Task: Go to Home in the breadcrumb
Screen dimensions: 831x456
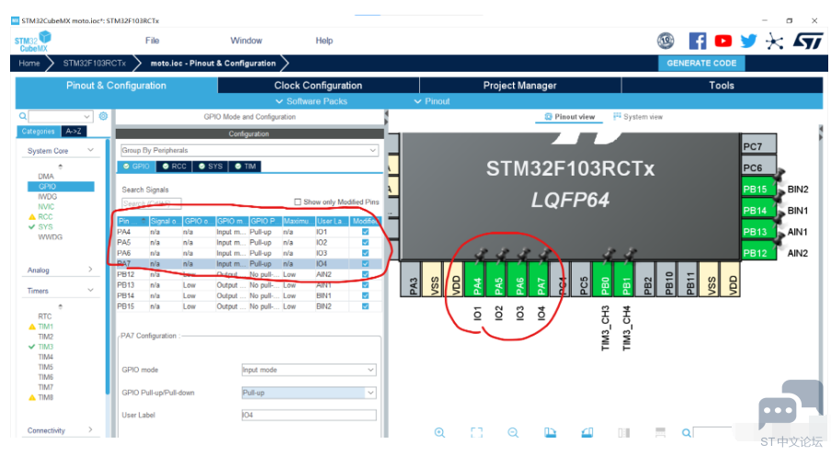Action: point(29,63)
